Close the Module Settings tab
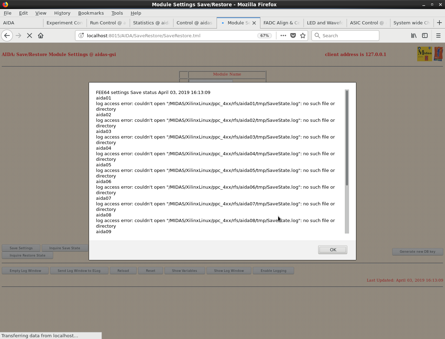 pos(254,23)
